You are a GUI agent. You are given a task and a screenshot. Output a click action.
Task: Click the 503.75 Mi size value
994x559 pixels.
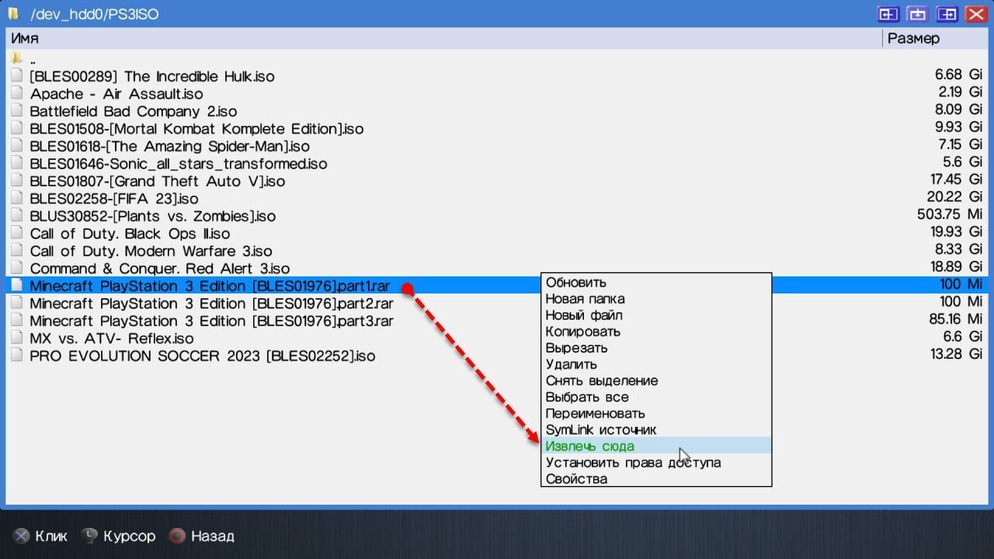950,215
